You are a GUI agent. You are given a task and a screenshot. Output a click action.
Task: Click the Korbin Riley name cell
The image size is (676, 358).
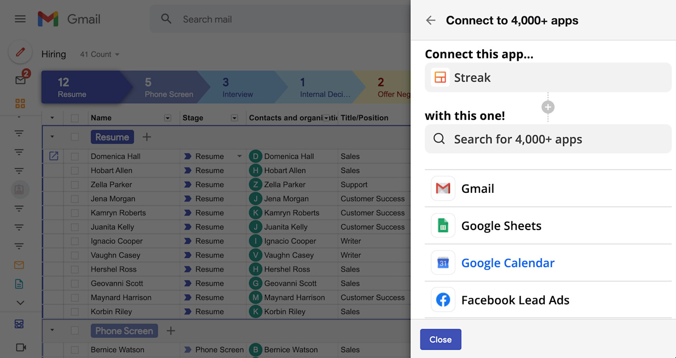pyautogui.click(x=135, y=312)
